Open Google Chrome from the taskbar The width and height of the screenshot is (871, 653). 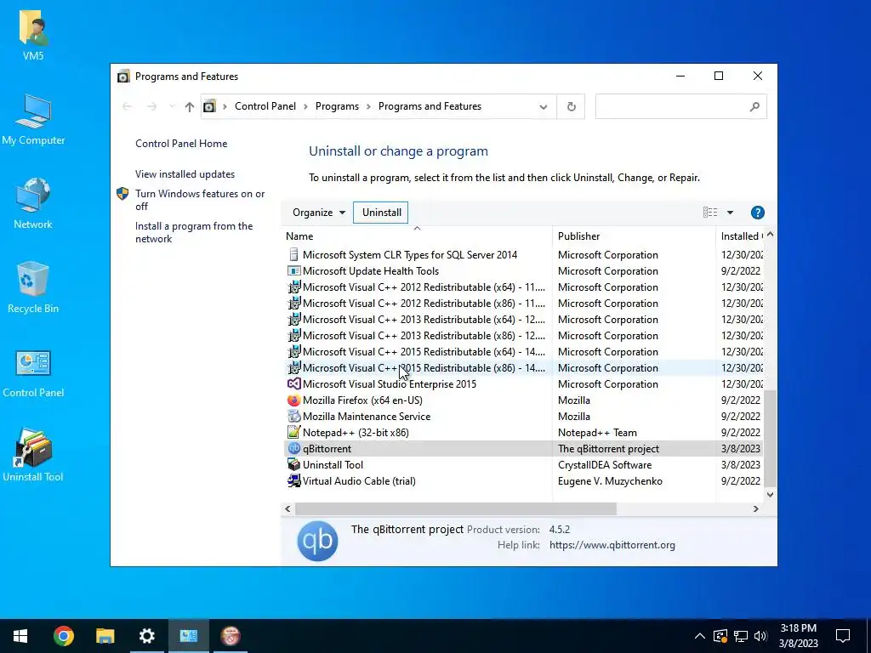[63, 636]
